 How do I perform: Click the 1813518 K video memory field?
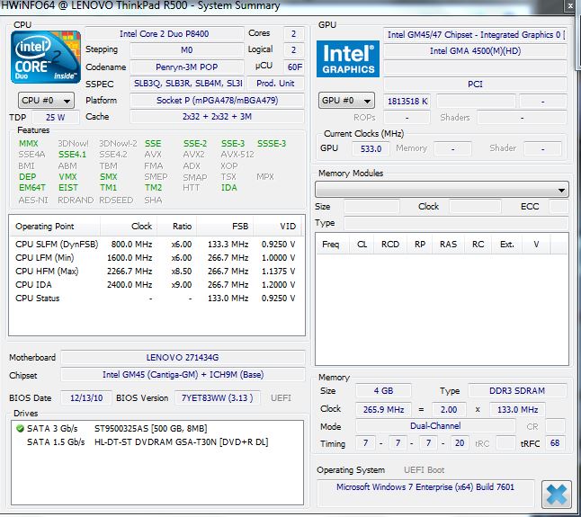point(407,101)
